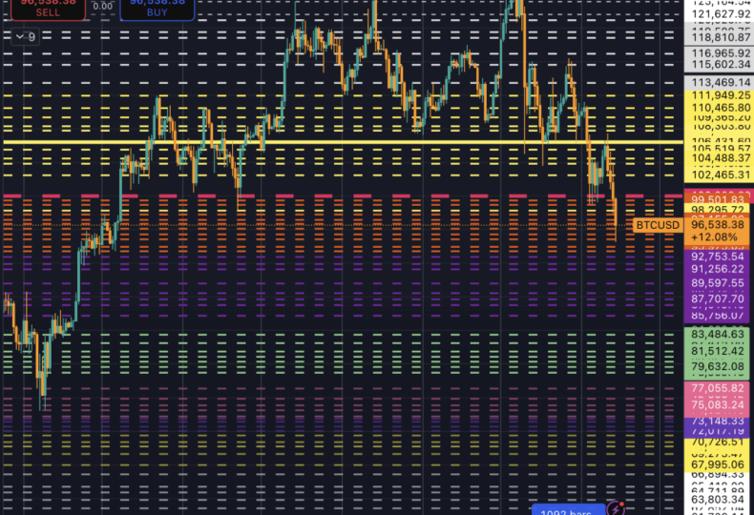Click the purple lightning bolt icon
This screenshot has width=754, height=515.
point(616,508)
